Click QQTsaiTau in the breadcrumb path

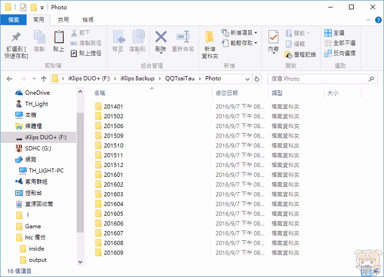coord(180,78)
